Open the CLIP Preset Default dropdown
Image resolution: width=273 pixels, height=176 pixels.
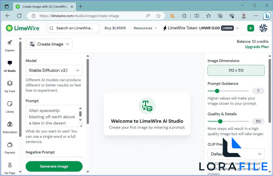click(x=236, y=154)
